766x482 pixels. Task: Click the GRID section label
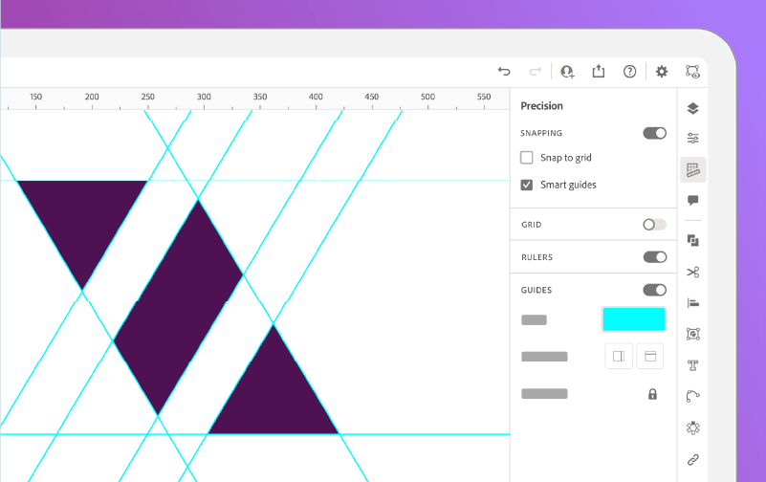[531, 225]
